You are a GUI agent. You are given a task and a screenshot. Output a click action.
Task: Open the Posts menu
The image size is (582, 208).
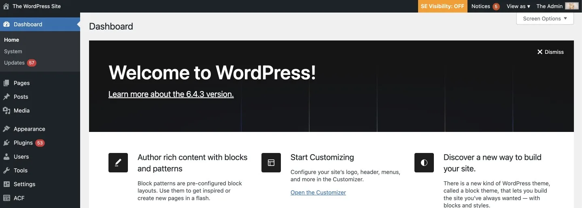[x=40, y=97]
